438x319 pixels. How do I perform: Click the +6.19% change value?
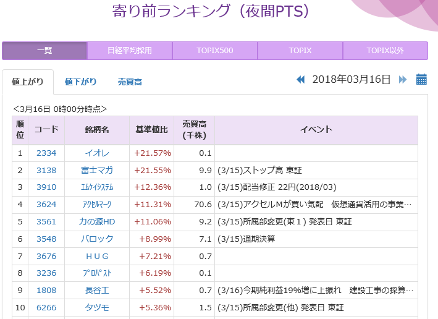(x=155, y=273)
